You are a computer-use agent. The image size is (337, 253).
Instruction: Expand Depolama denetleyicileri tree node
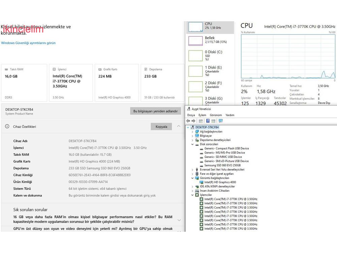192,140
